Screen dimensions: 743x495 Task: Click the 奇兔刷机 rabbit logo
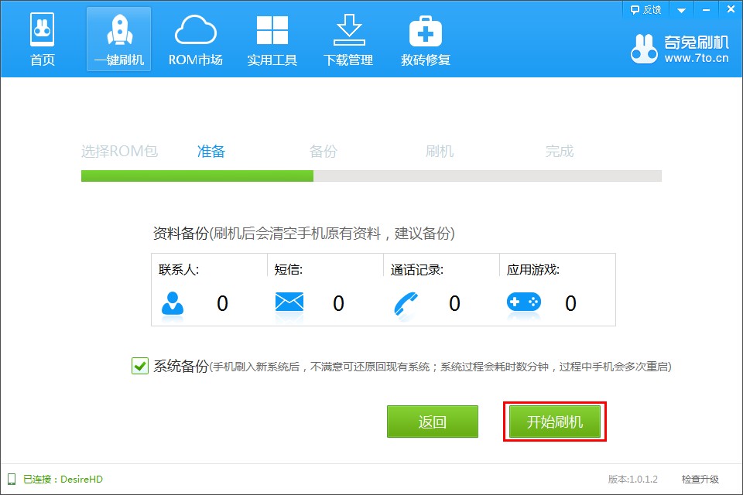click(x=644, y=49)
